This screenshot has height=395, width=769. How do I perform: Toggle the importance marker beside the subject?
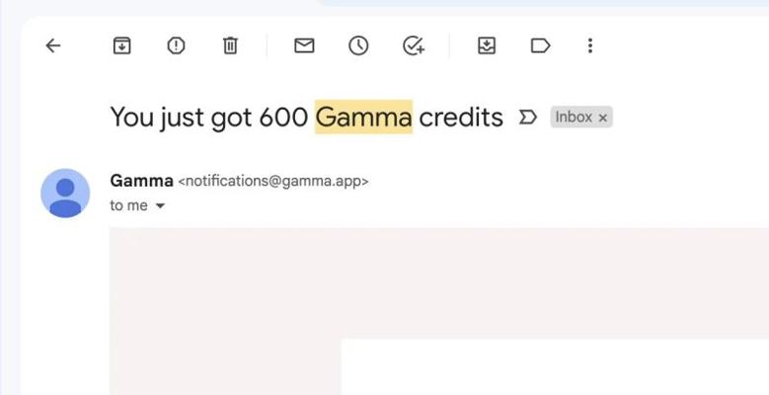coord(528,118)
